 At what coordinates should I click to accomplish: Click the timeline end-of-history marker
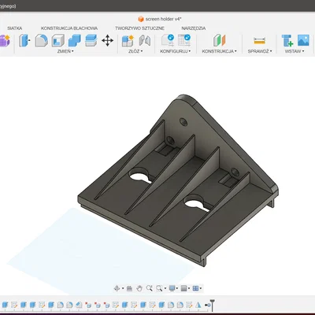(212, 305)
